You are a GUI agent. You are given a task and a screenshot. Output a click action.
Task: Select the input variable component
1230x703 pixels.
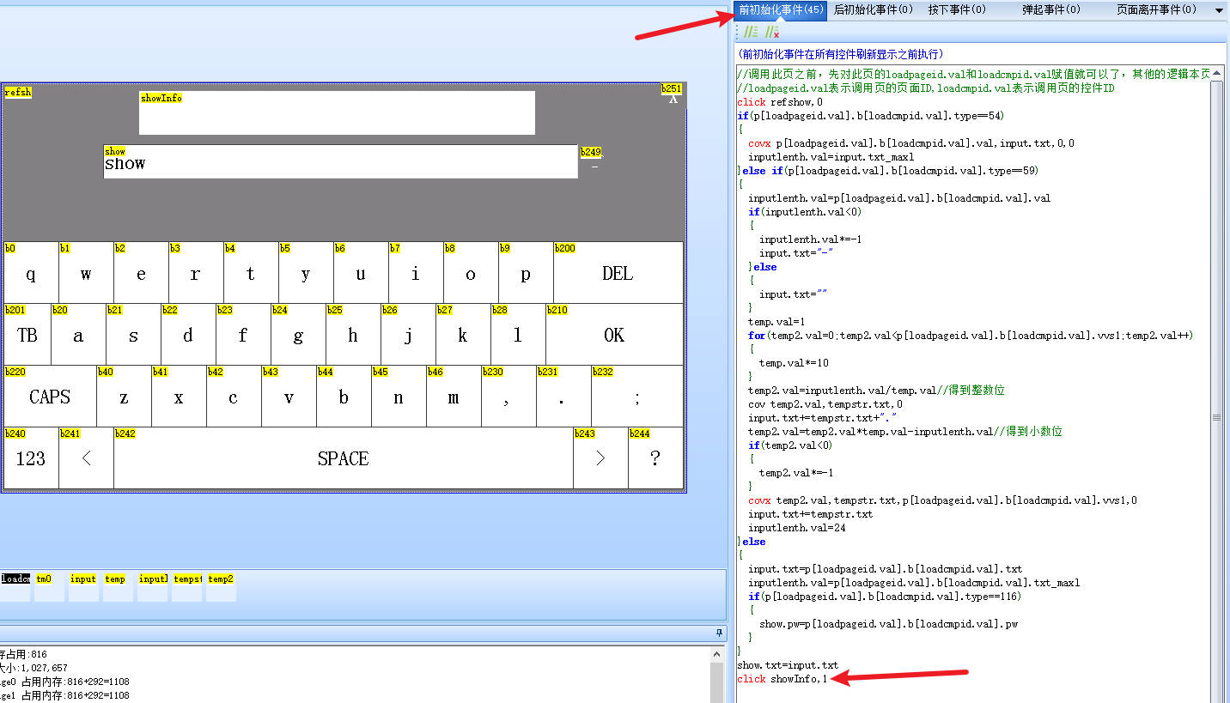click(x=83, y=587)
